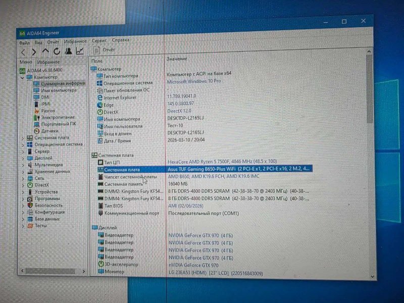Collapse the Компьютер tree node
Screen dimensions: 404x303
(22, 78)
